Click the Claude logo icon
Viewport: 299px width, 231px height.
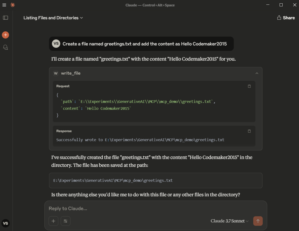coord(12,5)
